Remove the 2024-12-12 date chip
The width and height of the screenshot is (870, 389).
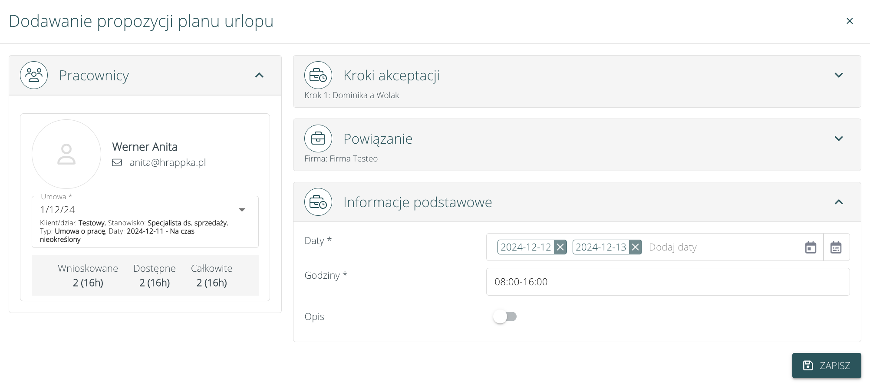point(560,247)
